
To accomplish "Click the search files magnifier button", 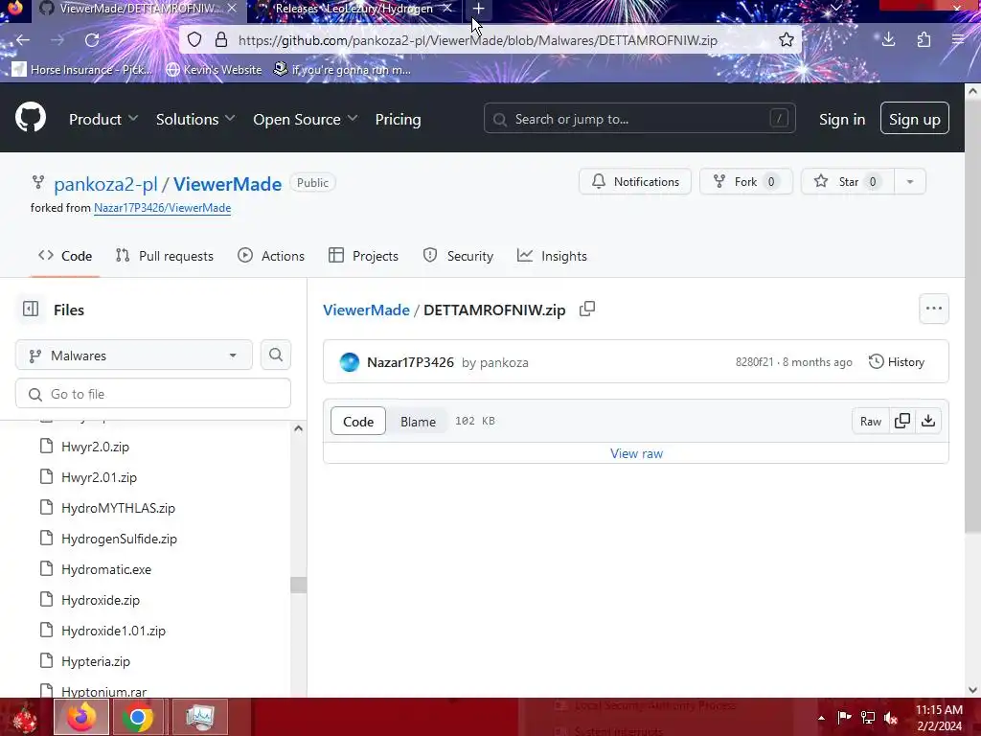I will point(276,355).
